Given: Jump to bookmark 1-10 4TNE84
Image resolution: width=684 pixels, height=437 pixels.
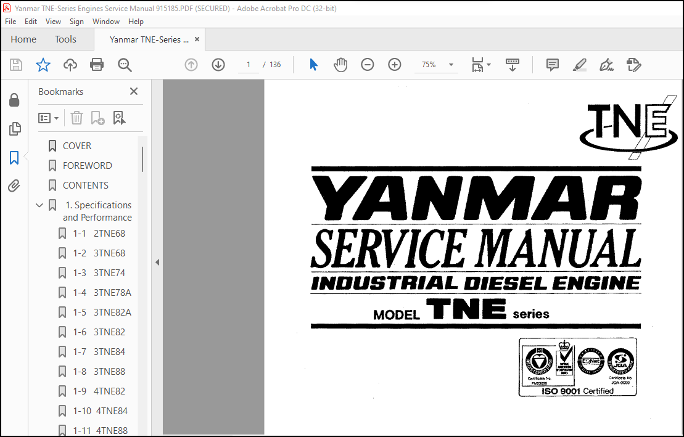Looking at the screenshot, I should click(x=101, y=411).
